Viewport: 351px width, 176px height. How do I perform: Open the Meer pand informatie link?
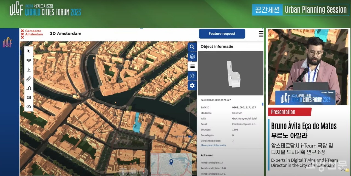(213, 145)
